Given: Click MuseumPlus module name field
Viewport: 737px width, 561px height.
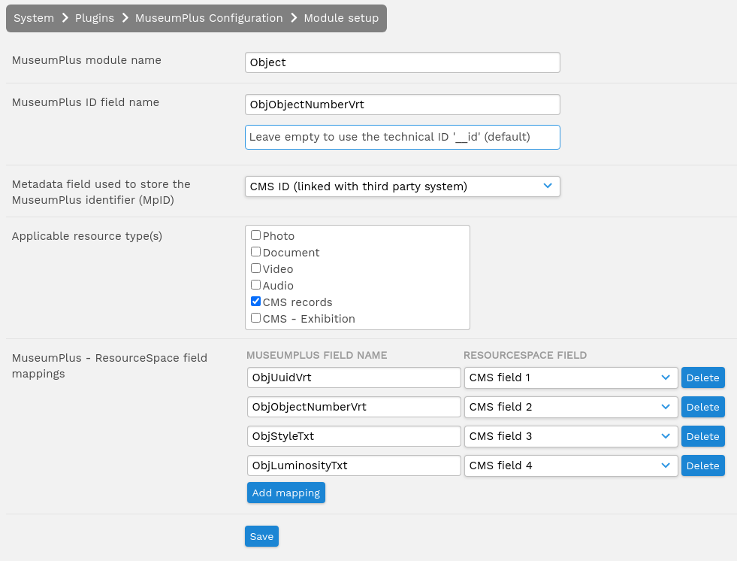Looking at the screenshot, I should (x=403, y=62).
